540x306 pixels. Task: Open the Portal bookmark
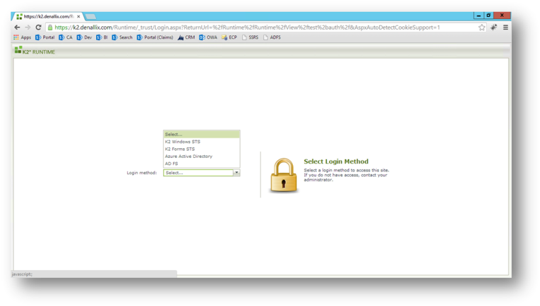[x=44, y=37]
